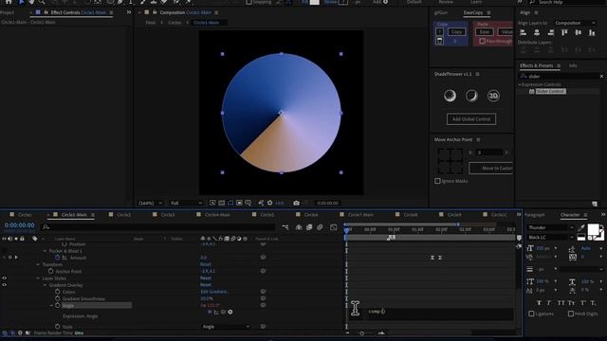Select the Selection arrow tool
This screenshot has height=341, width=607.
coord(21,2)
